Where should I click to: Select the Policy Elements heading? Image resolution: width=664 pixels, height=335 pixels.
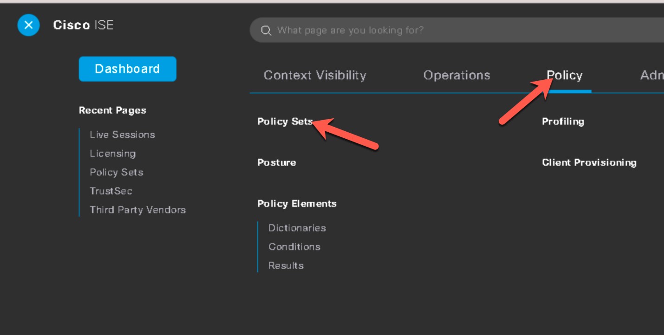(297, 204)
